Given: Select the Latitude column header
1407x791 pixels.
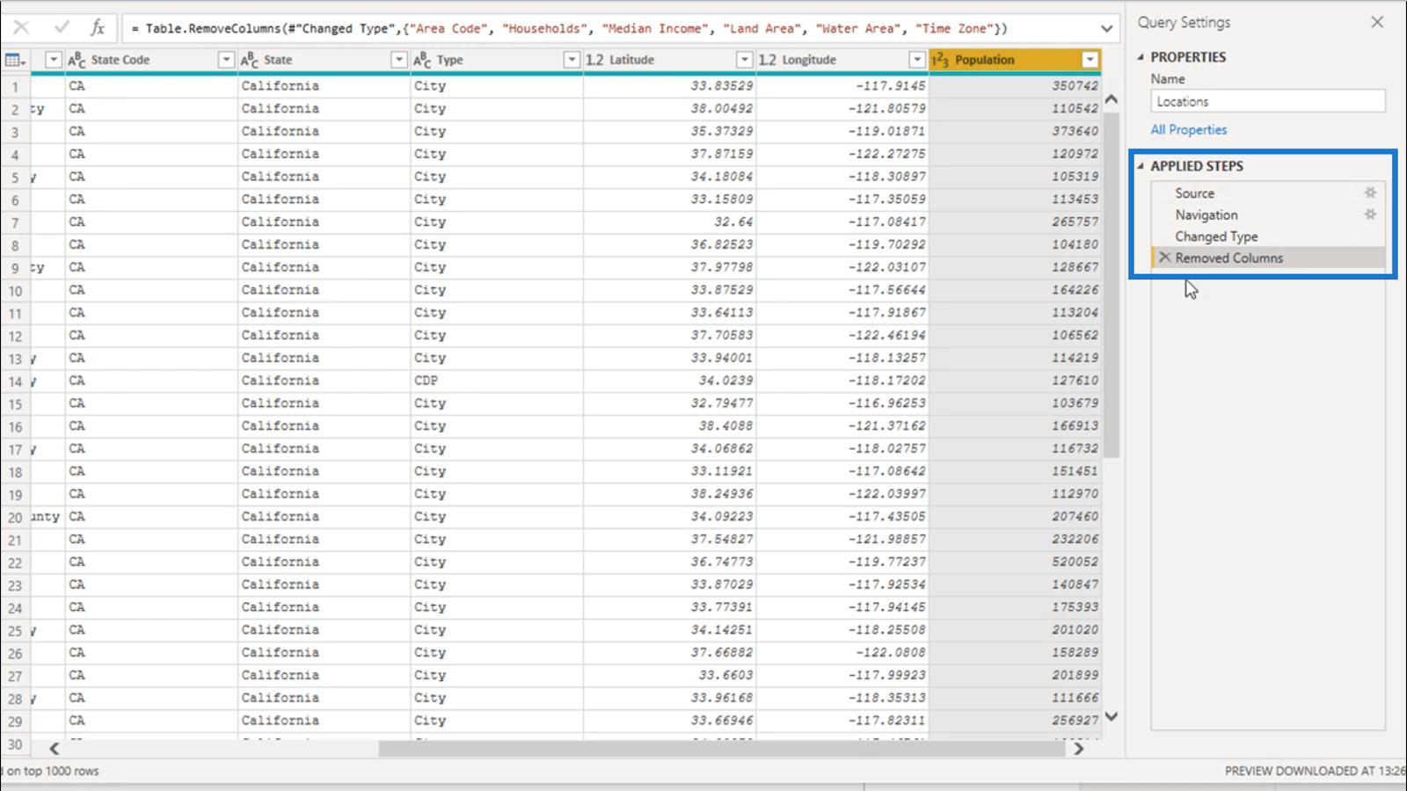Looking at the screenshot, I should 631,60.
